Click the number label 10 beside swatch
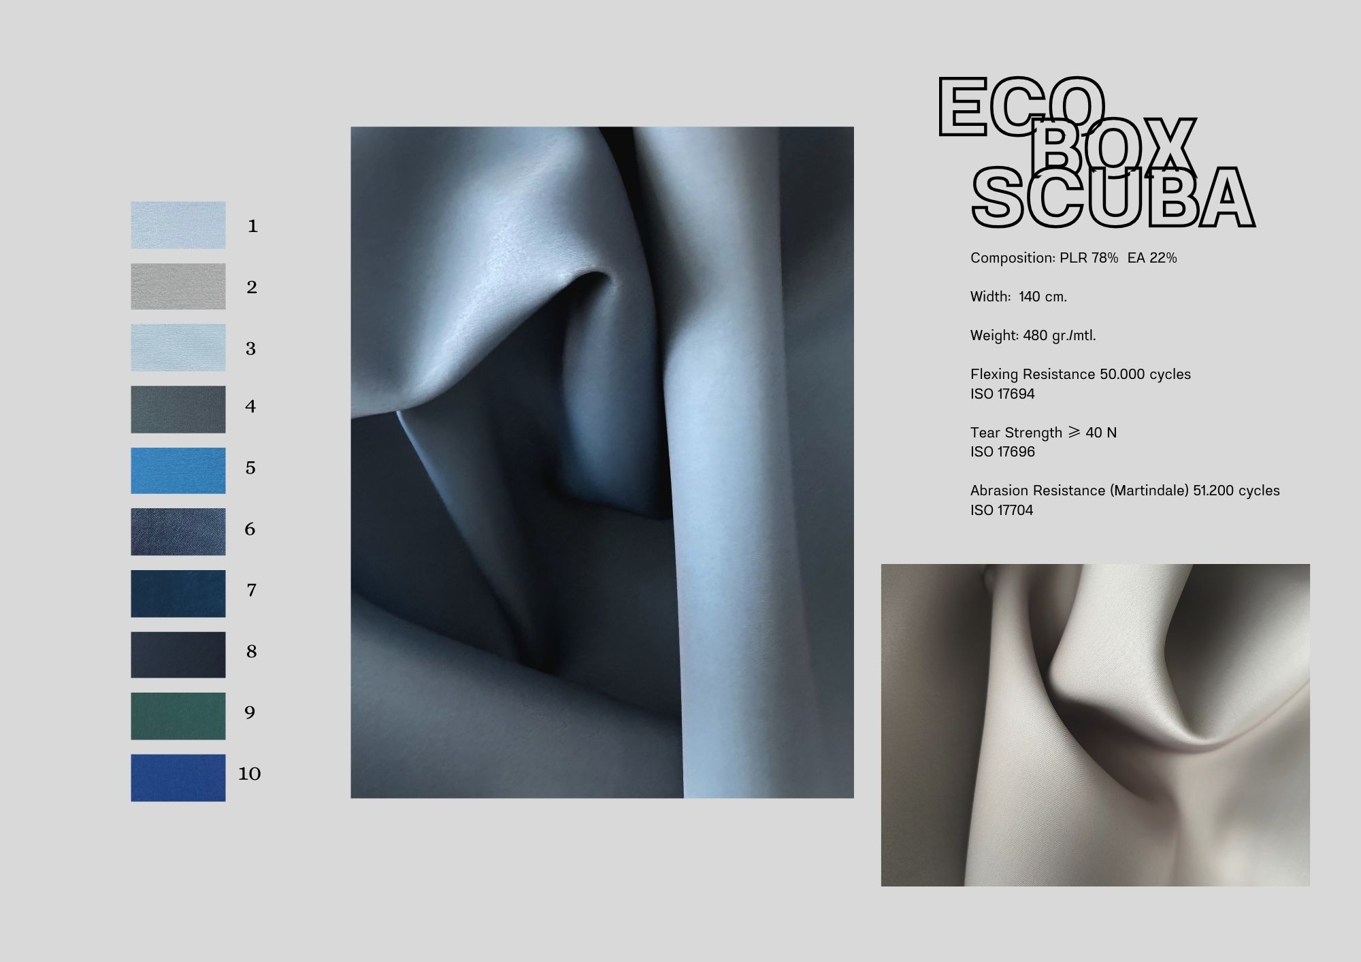 point(250,774)
